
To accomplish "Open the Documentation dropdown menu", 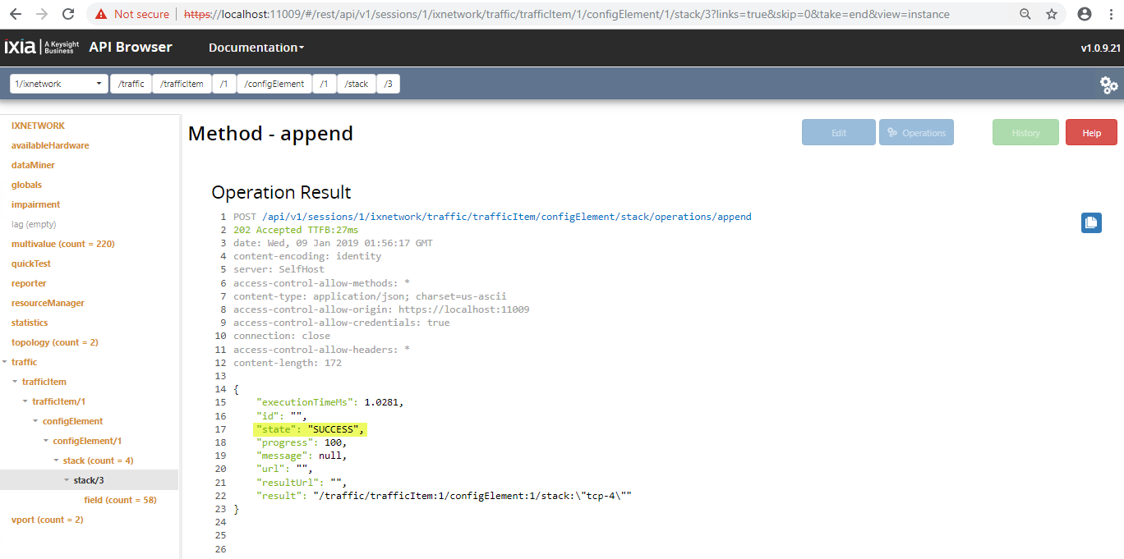I will coord(256,48).
